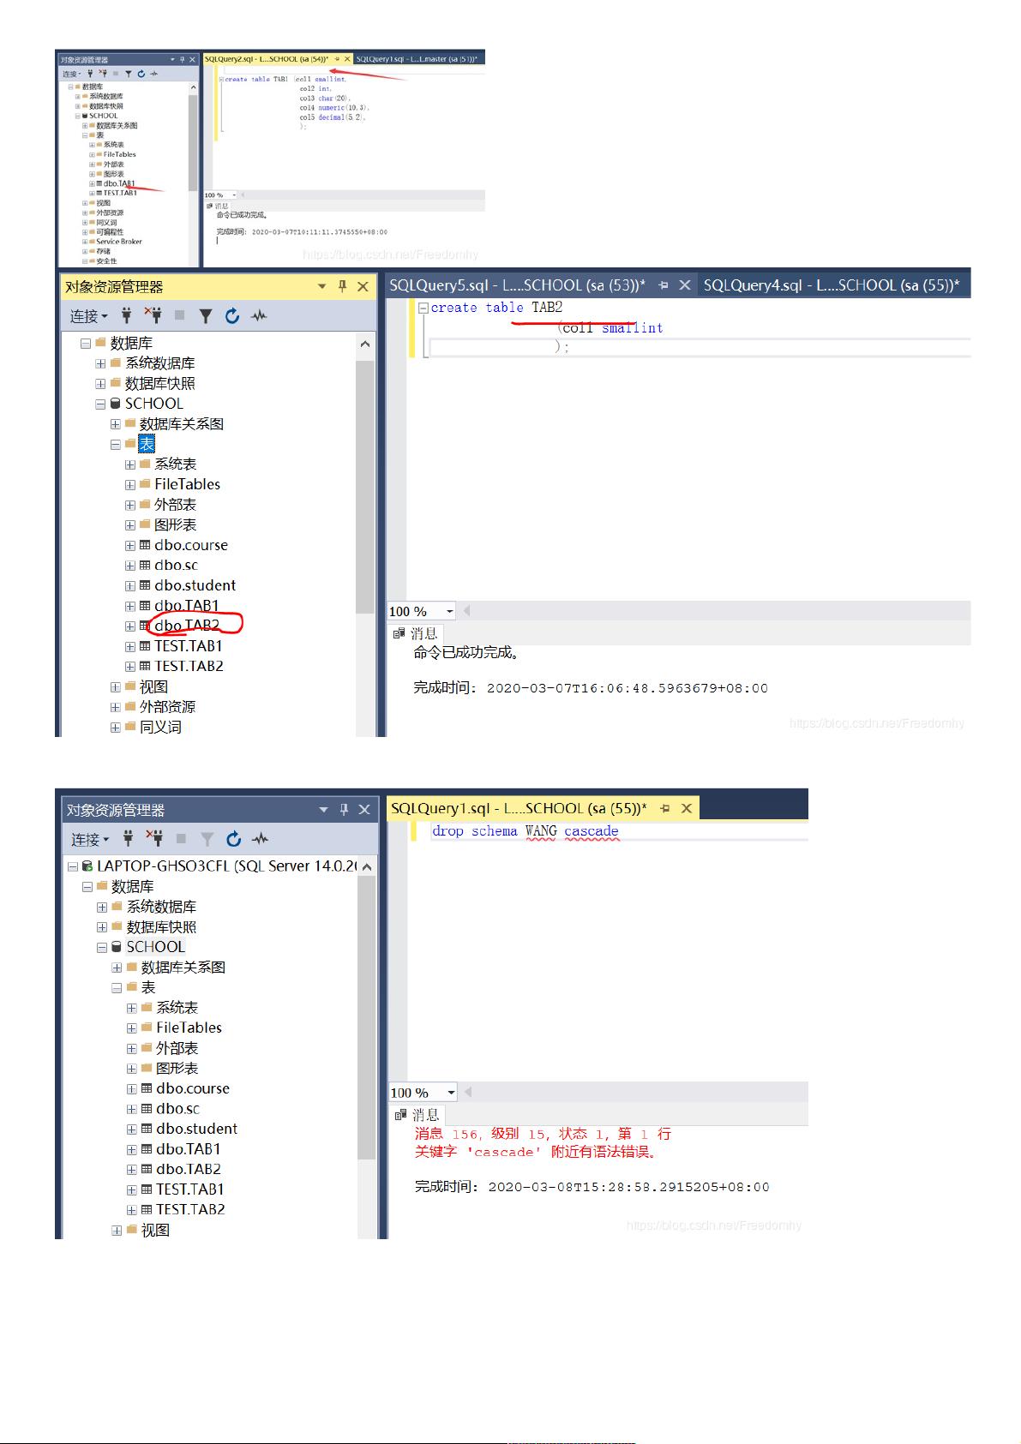Select FileTables folder in LAPTOP-GHSO3CFL window

point(189,1028)
